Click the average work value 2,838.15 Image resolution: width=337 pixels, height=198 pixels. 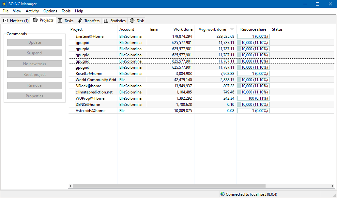[x=227, y=80]
